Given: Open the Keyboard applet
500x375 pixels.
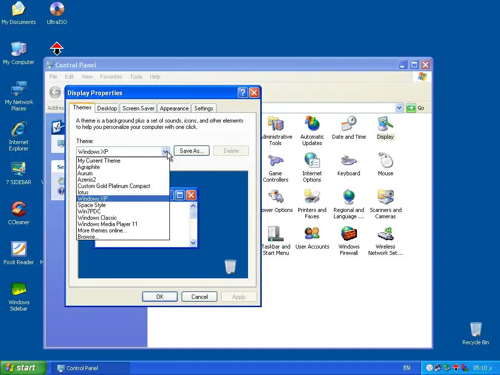Looking at the screenshot, I should point(349,165).
